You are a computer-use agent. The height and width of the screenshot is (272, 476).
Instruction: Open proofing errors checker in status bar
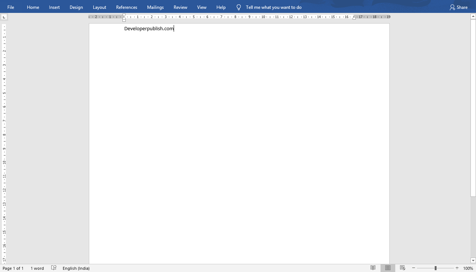click(x=53, y=268)
